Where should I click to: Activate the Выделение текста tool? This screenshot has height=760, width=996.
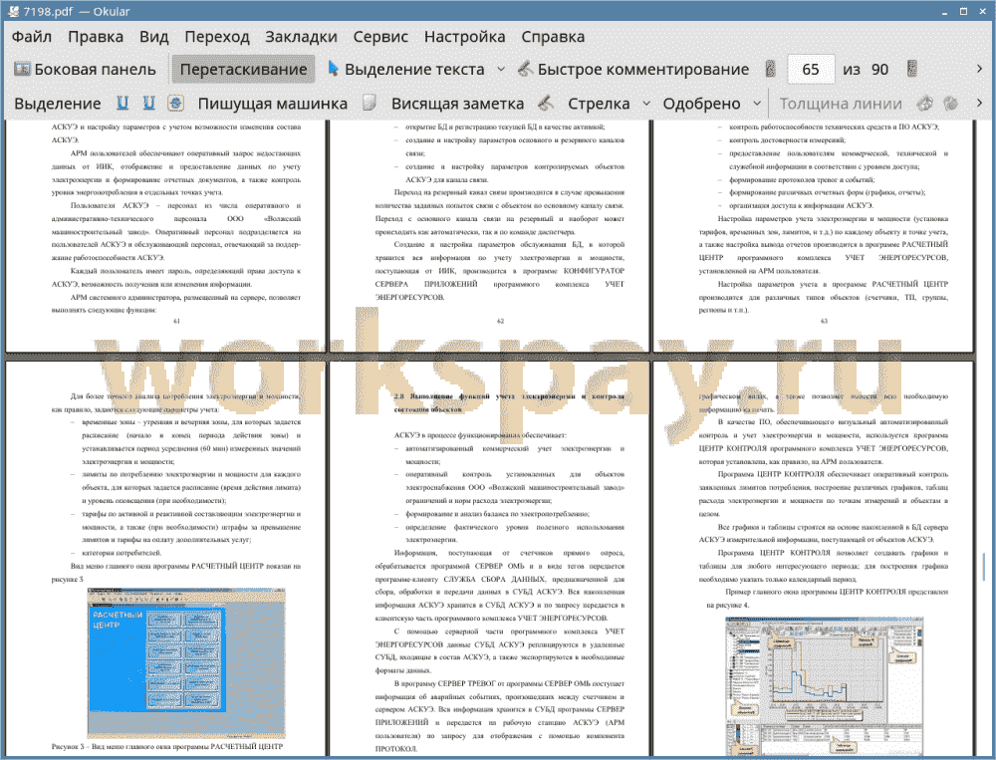(405, 70)
